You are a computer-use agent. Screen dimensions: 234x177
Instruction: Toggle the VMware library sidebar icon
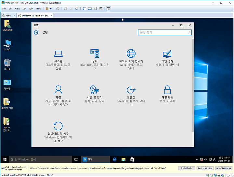click(x=84, y=9)
